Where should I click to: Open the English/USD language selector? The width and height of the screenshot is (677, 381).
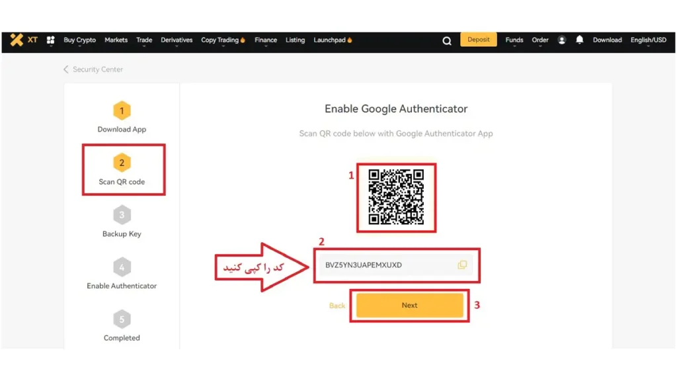[648, 40]
